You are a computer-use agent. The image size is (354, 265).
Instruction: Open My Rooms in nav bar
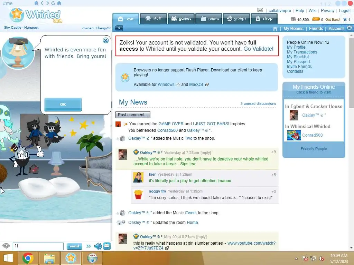click(x=293, y=29)
